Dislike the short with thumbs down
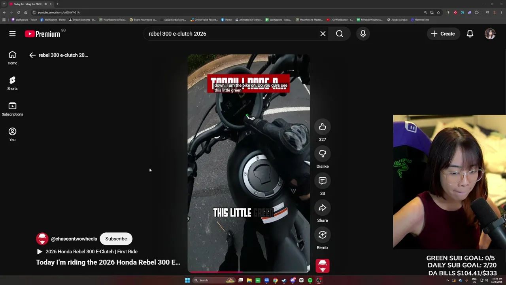Viewport: 506px width, 285px height. [x=323, y=154]
